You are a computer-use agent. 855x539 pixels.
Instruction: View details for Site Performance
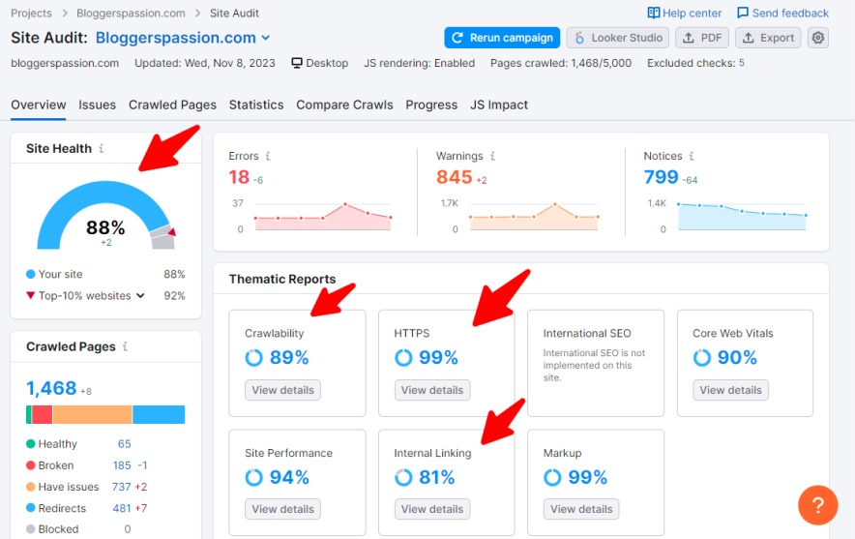(282, 509)
